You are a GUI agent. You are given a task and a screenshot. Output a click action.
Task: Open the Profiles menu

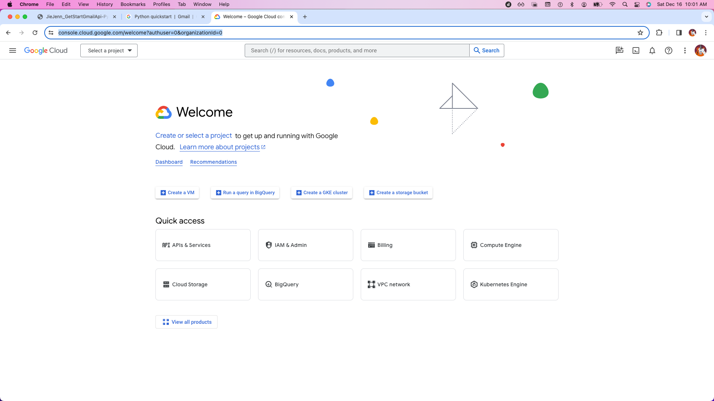point(161,4)
